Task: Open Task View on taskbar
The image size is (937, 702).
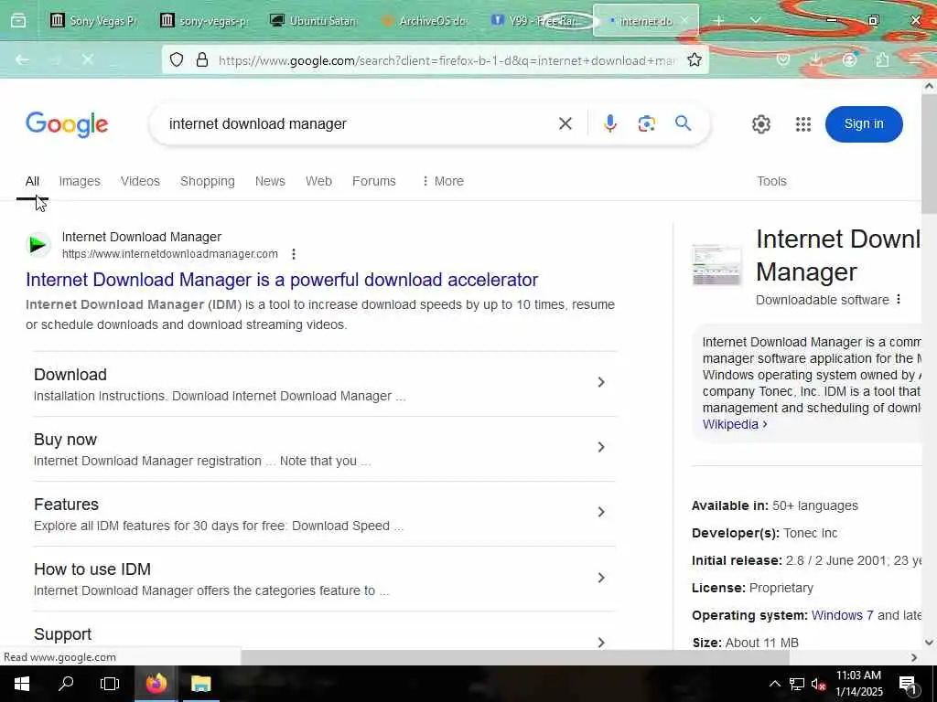Action: pyautogui.click(x=110, y=684)
